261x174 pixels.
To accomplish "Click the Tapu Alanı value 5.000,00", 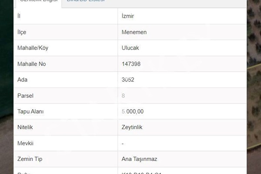I will 133,111.
